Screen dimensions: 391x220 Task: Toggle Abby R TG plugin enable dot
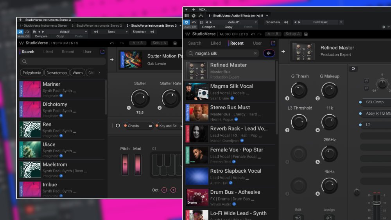pos(361,114)
